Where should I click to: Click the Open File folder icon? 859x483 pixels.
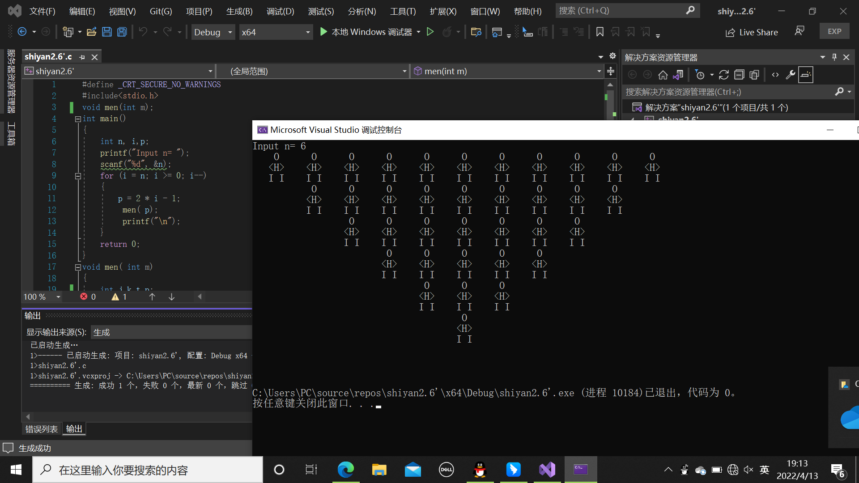(x=92, y=32)
